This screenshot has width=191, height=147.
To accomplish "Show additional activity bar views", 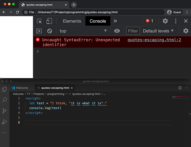I will [4, 133].
